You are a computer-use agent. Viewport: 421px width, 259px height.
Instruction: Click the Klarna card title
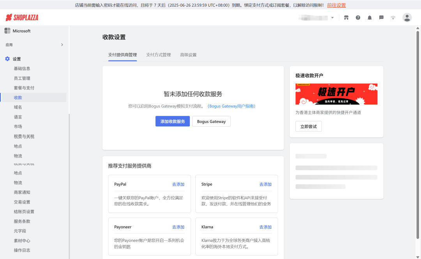[207, 227]
